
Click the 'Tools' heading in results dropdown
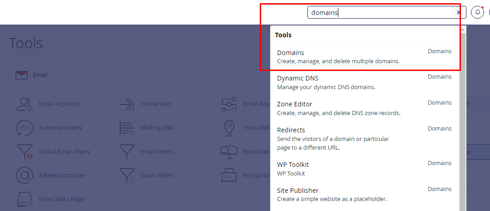click(283, 35)
